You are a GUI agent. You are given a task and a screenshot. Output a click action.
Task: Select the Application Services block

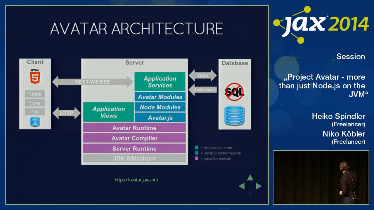pyautogui.click(x=160, y=82)
